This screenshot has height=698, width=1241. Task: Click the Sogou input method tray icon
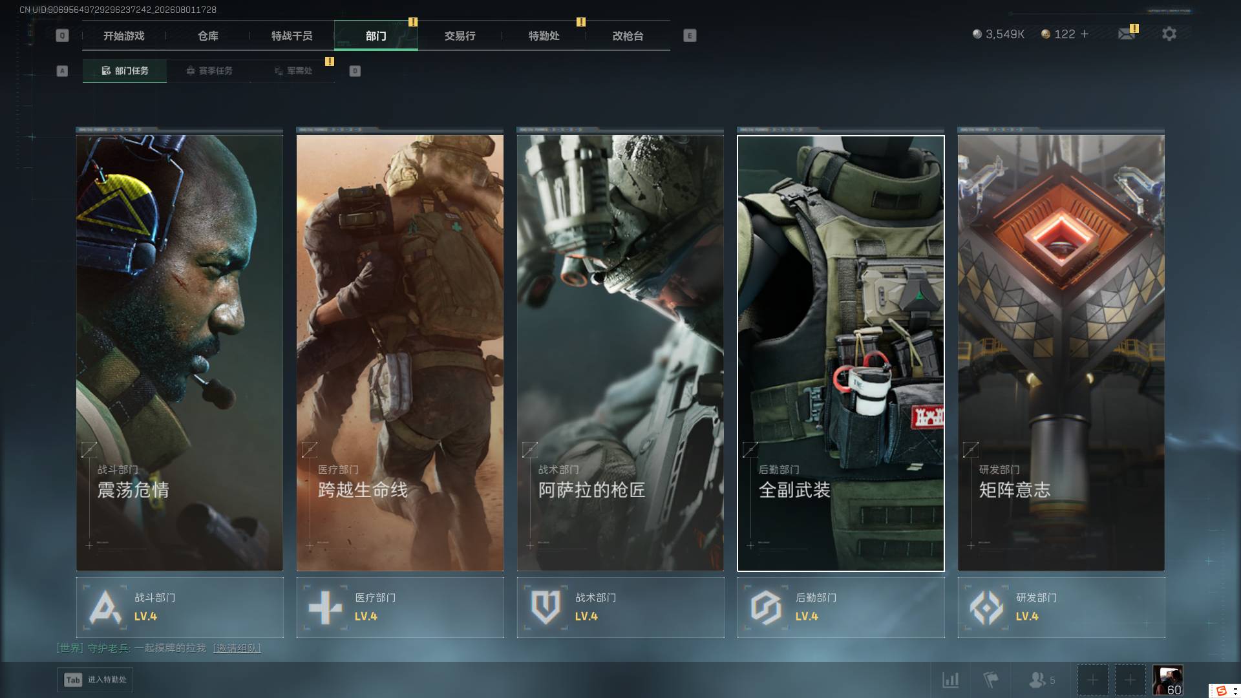[1221, 691]
